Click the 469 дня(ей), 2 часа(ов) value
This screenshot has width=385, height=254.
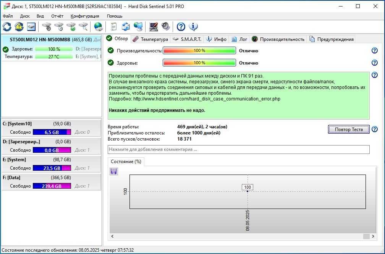[202, 127]
